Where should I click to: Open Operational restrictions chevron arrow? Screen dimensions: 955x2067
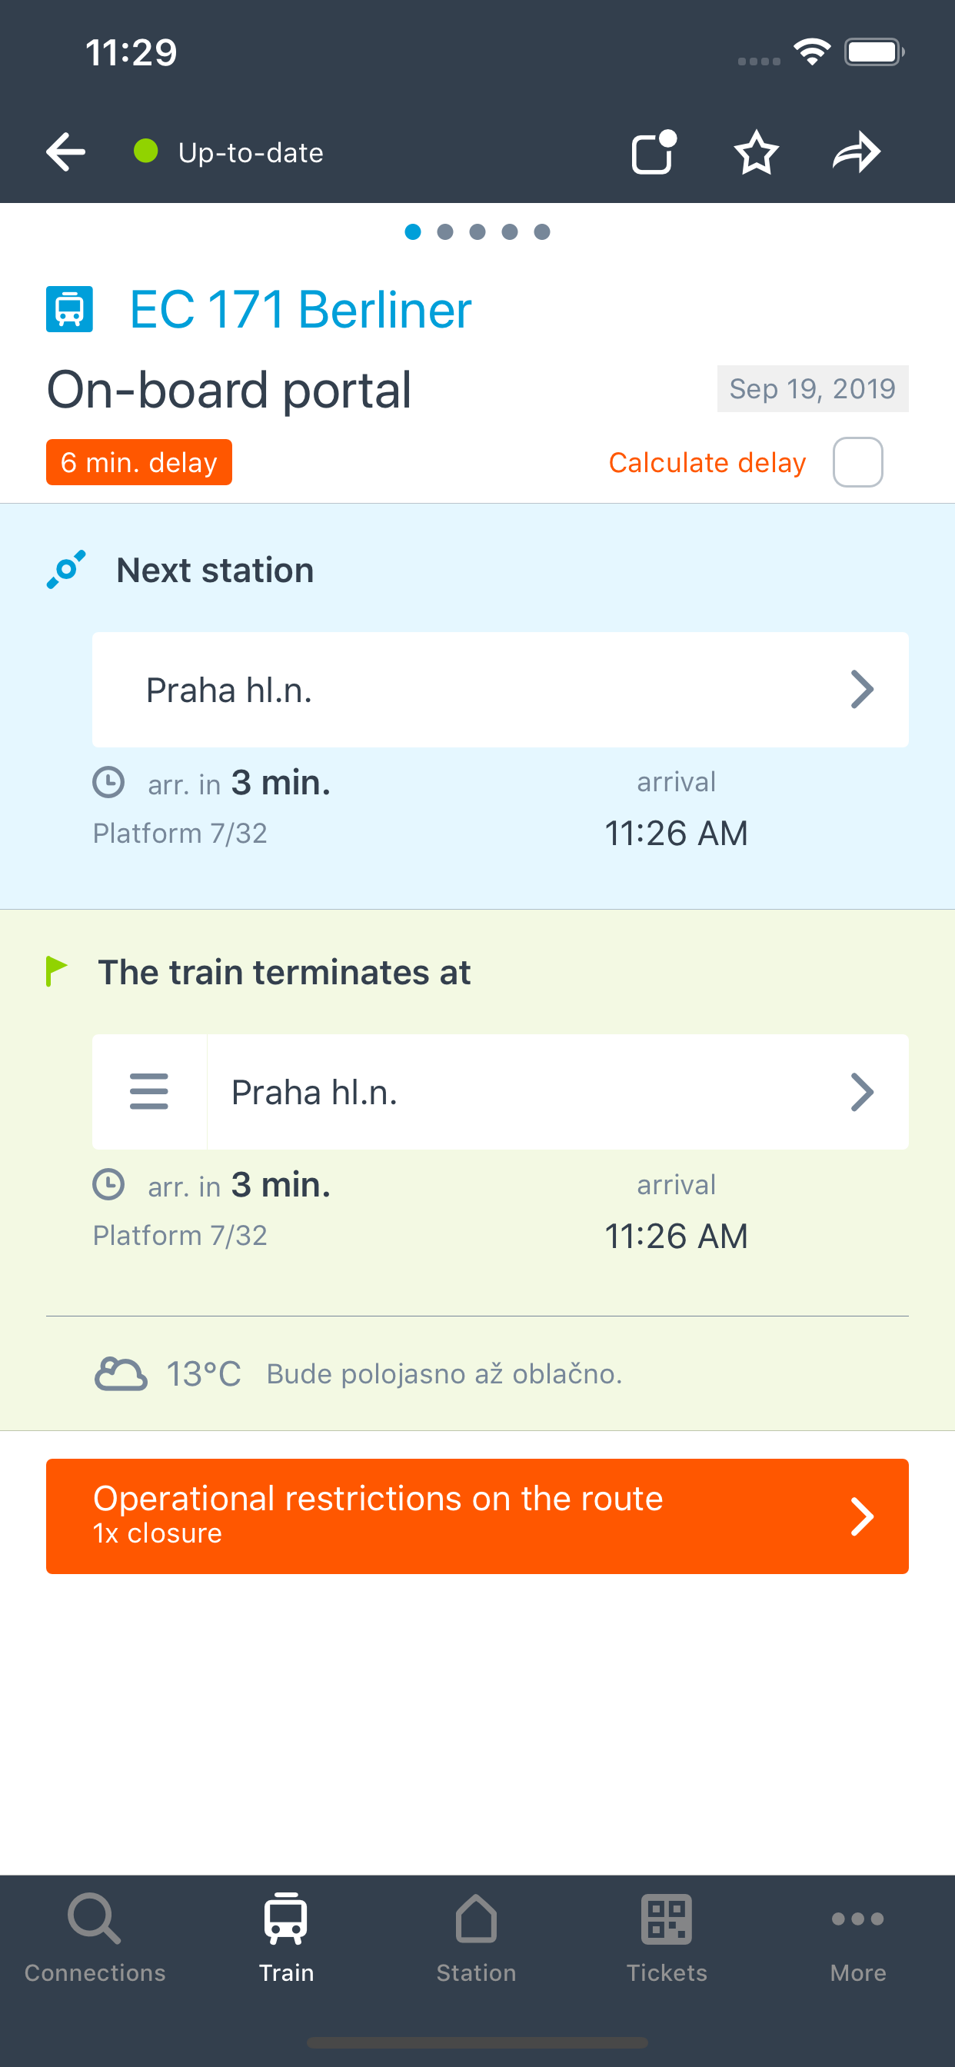(861, 1516)
